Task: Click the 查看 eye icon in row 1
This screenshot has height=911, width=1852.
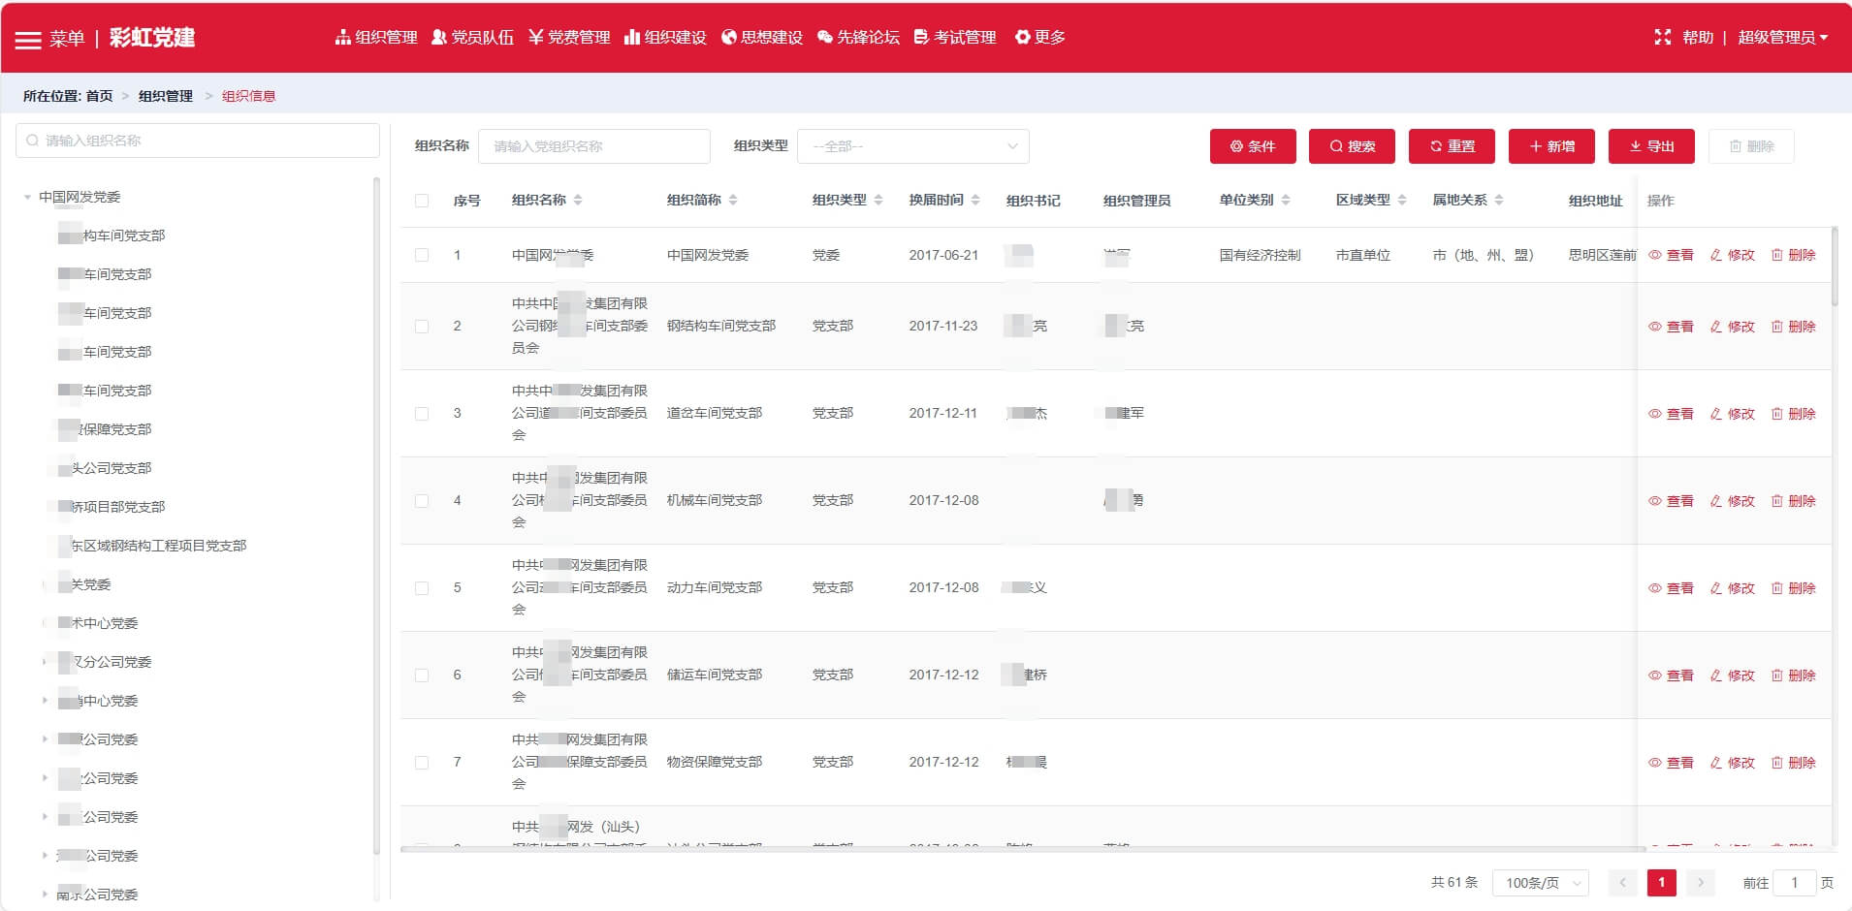Action: point(1655,255)
